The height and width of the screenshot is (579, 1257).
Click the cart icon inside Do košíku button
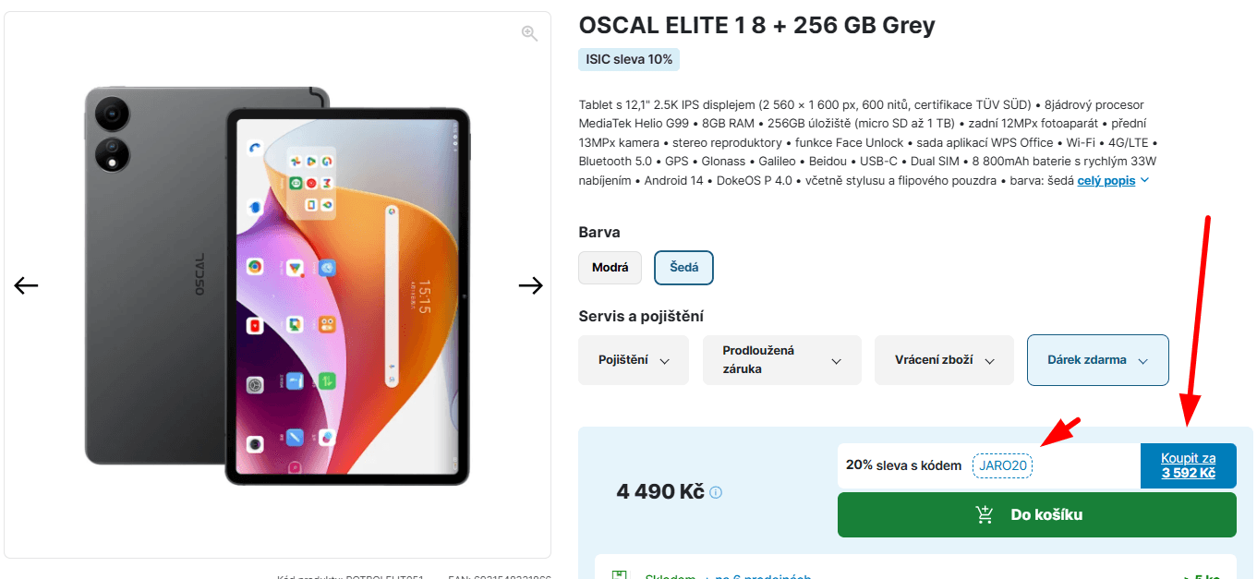[x=986, y=514]
